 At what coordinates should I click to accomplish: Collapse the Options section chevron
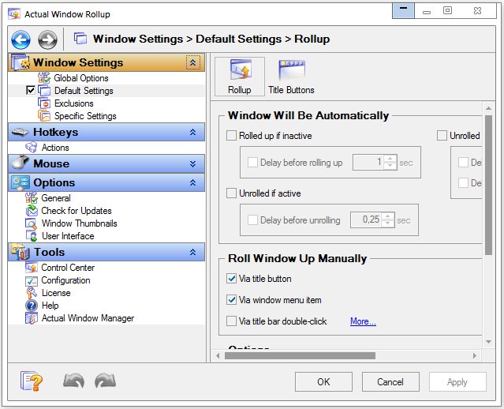(193, 182)
